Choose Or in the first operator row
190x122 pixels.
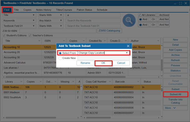point(150,19)
